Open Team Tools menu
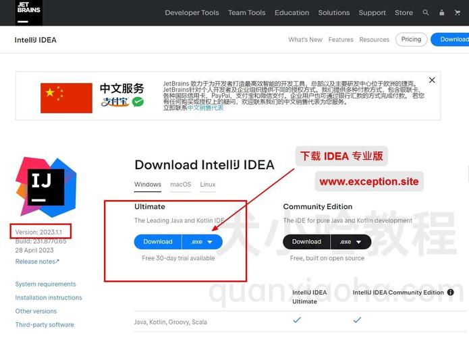The image size is (469, 337). [x=247, y=13]
